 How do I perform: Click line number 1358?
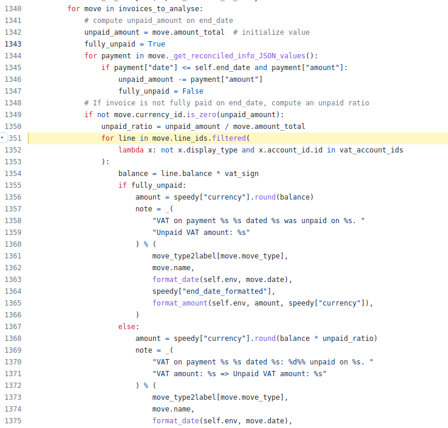pyautogui.click(x=13, y=221)
